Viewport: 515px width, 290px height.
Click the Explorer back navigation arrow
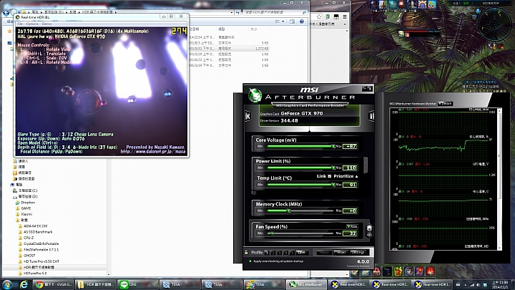(x=6, y=12)
